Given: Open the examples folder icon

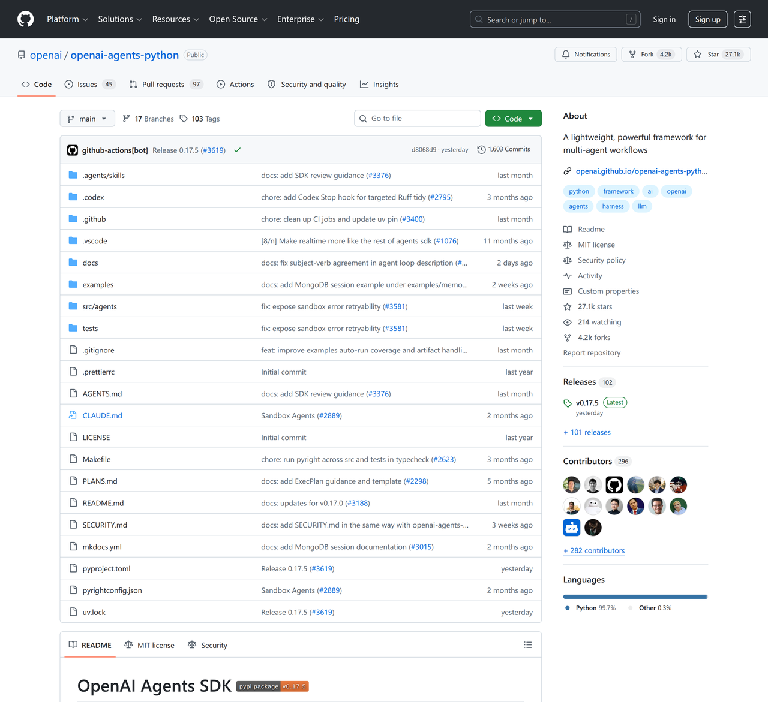Looking at the screenshot, I should (73, 284).
